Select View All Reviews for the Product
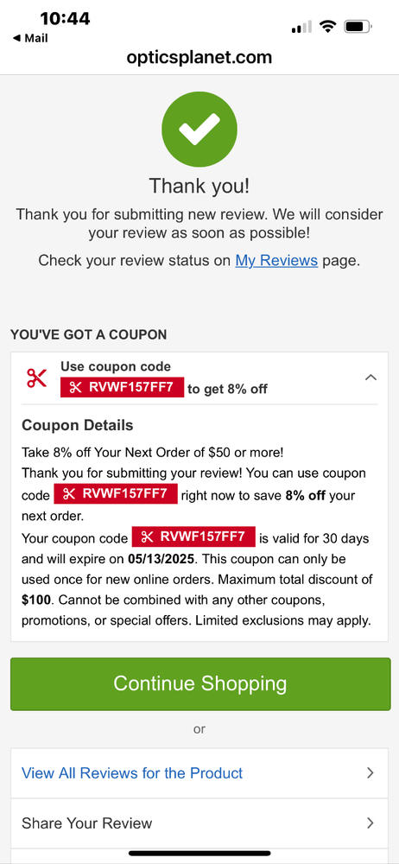The height and width of the screenshot is (864, 399). coord(199,772)
